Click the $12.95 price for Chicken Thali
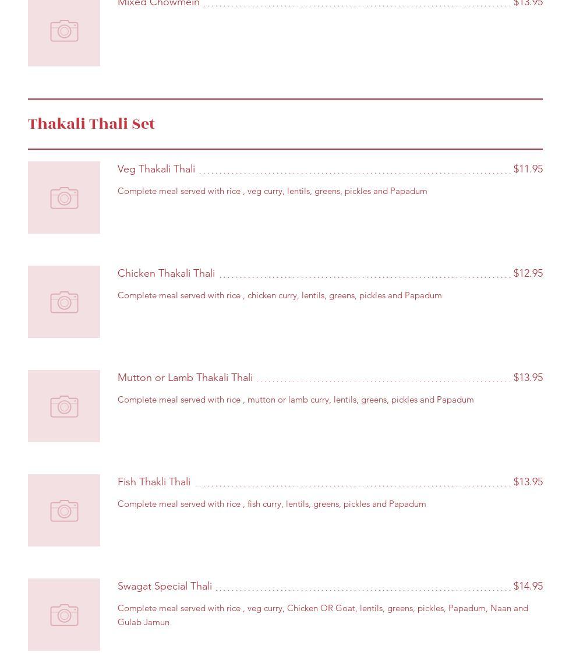562x656 pixels. tap(528, 273)
